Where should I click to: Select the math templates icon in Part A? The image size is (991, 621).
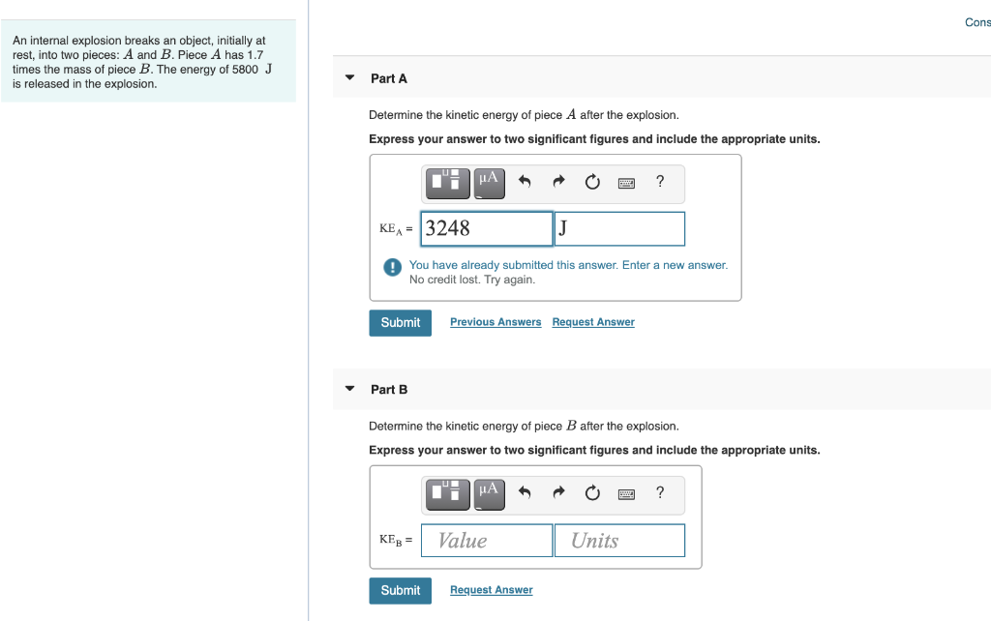(x=447, y=183)
